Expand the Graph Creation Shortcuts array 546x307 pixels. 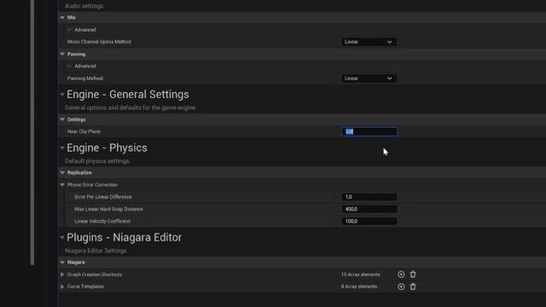(62, 275)
